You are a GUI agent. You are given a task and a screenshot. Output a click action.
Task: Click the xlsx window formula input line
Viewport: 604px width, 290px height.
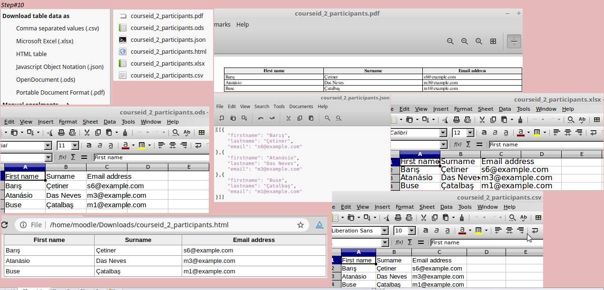[546, 145]
